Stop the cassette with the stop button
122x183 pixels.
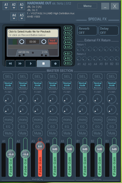click(x=43, y=63)
